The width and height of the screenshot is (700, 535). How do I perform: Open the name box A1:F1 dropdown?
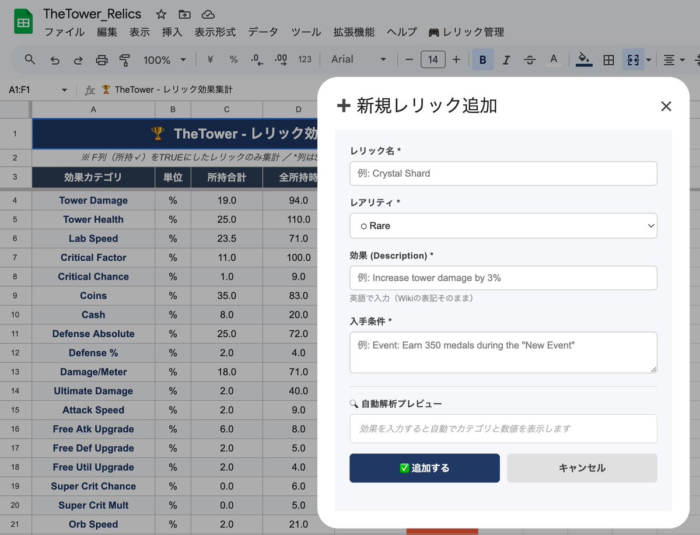pos(64,90)
